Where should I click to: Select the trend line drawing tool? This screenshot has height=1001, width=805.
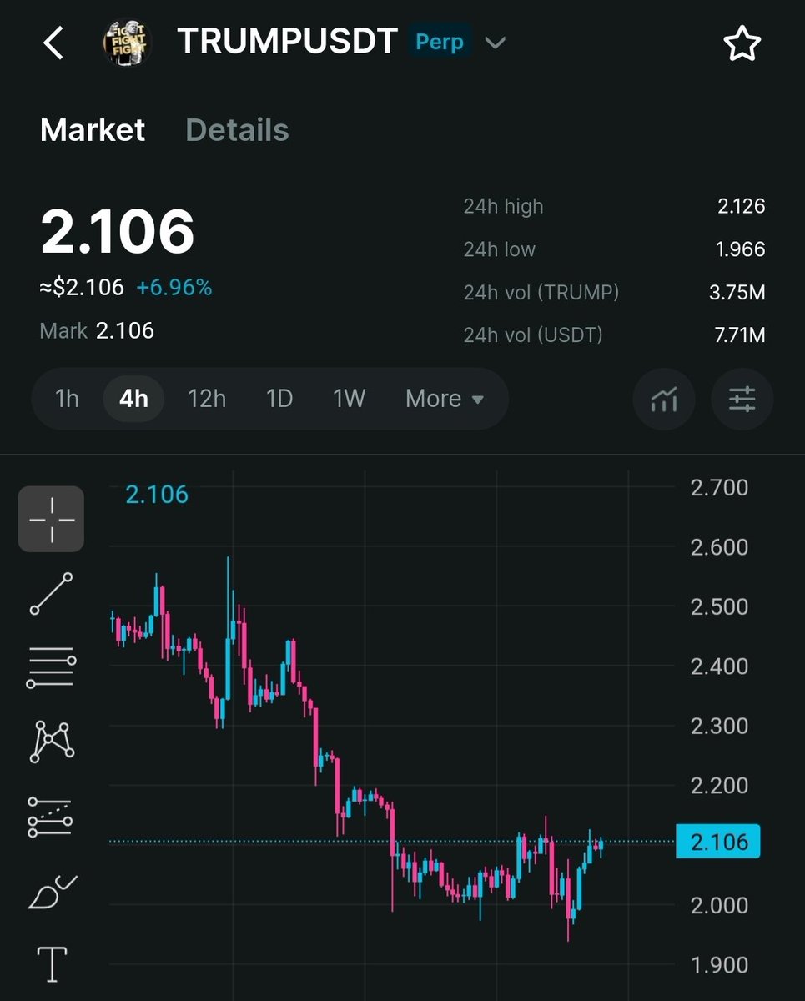pos(52,594)
